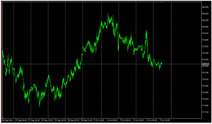Image resolution: width=212 pixels, height=124 pixels.
Task: Click the highlighted current price tag
Action: tap(206, 64)
